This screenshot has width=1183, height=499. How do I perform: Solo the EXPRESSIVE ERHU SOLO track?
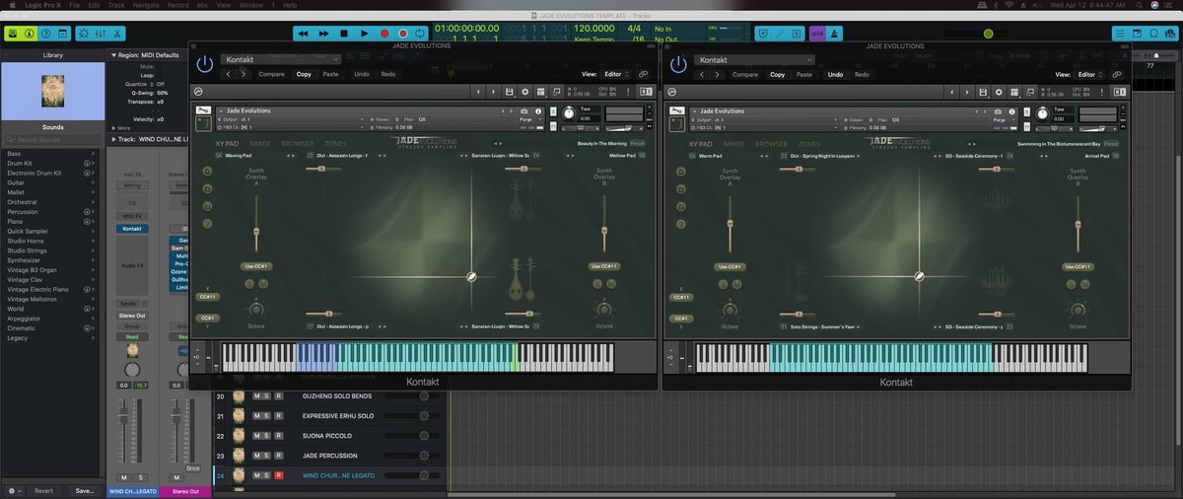click(267, 415)
